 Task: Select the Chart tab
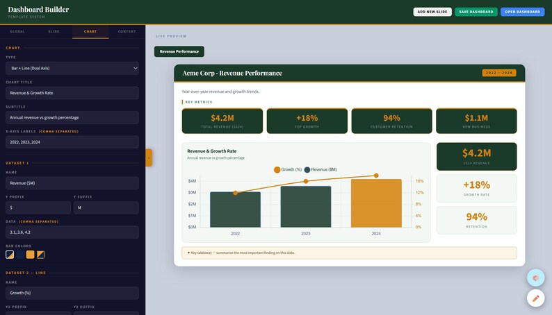click(90, 31)
